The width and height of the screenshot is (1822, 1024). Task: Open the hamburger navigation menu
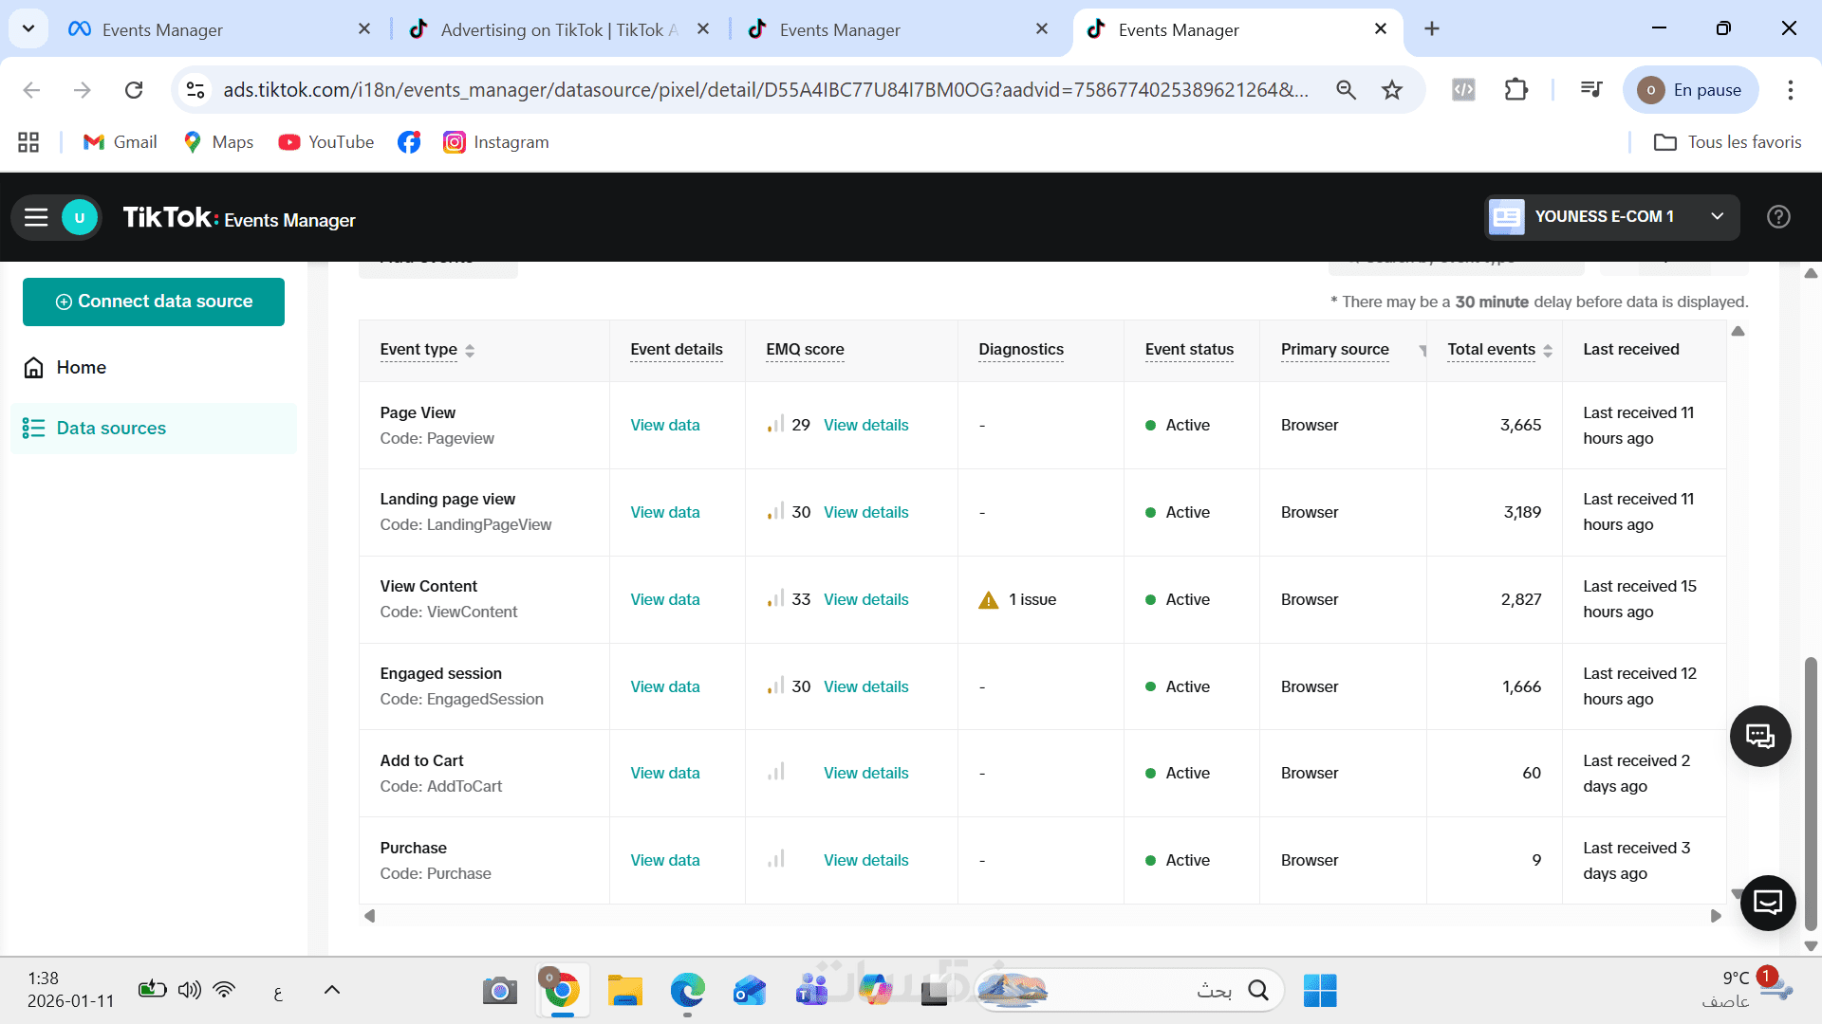tap(36, 218)
